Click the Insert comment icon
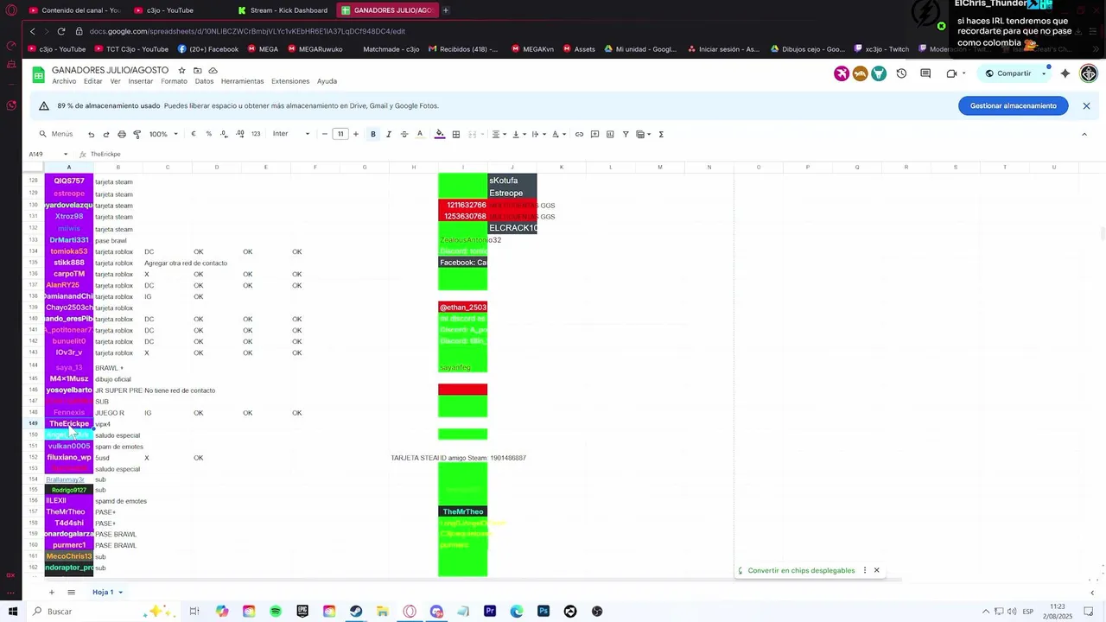Viewport: 1106px width, 622px height. [594, 134]
